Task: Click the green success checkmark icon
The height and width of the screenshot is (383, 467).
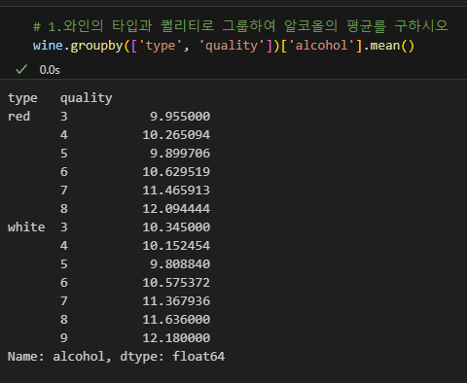Action: coord(21,69)
